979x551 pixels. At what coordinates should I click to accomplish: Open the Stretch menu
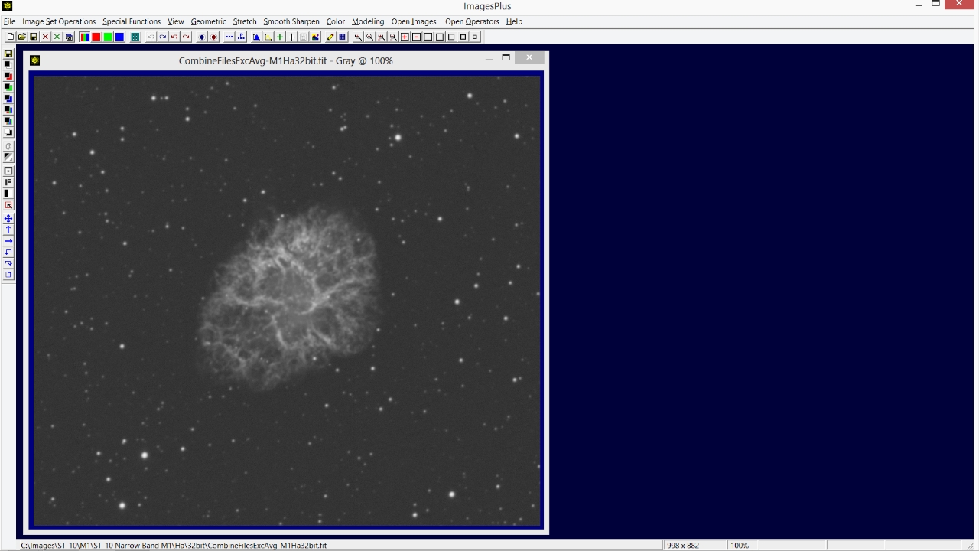[x=245, y=21]
